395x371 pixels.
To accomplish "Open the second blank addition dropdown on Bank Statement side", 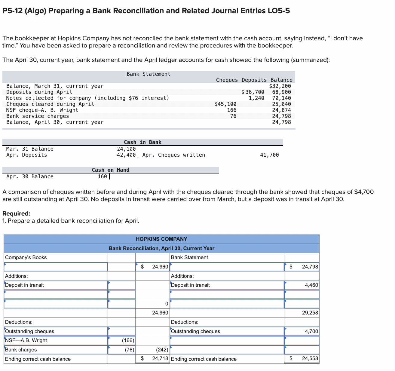I will pyautogui.click(x=227, y=303).
